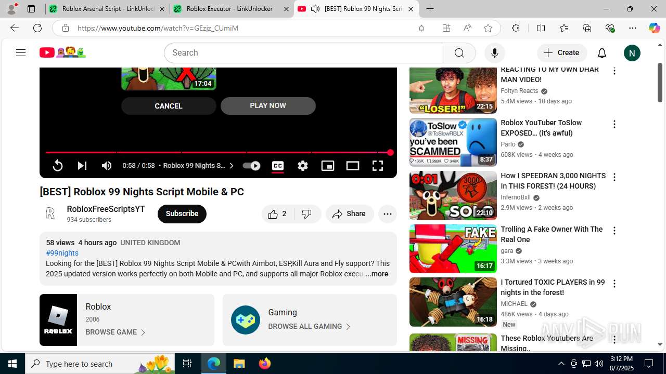Viewport: 666px width, 374px height.
Task: Skip to the next video
Action: click(82, 166)
